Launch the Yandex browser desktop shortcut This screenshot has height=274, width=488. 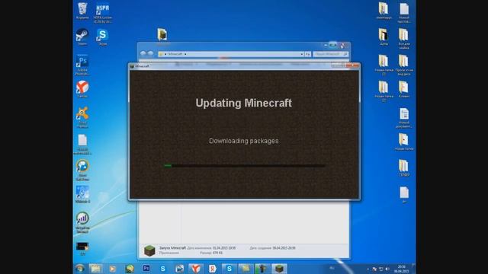82,90
